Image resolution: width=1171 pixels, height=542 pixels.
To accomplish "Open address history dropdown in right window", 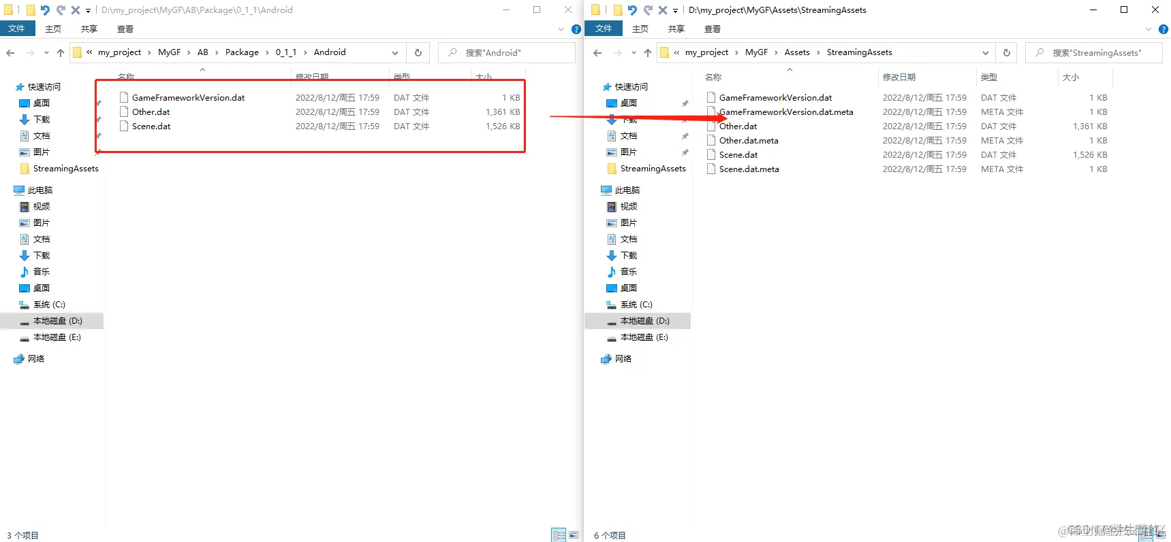I will [985, 53].
